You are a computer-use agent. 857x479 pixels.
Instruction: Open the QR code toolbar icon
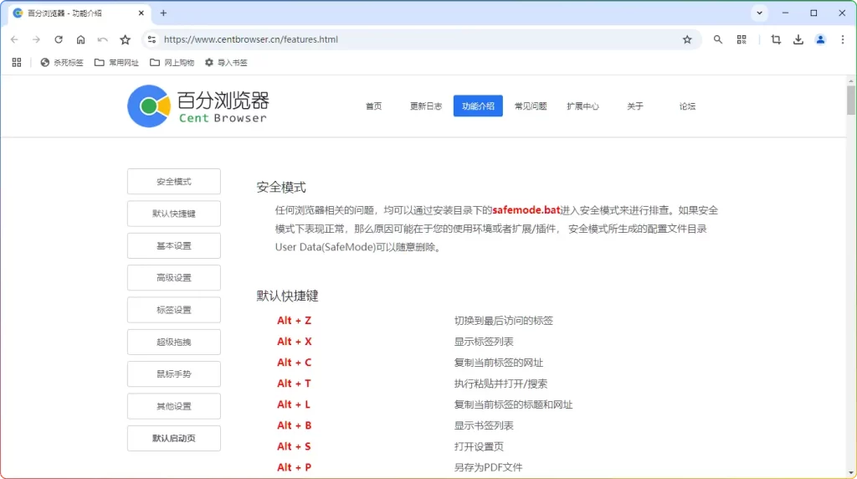[x=742, y=39]
